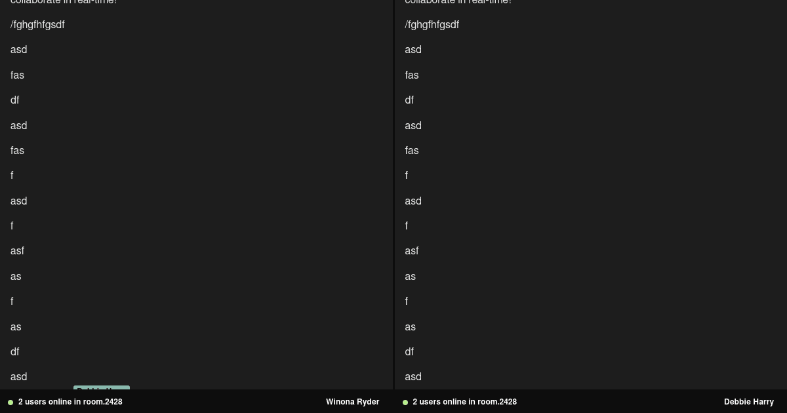Click the presence indicator beside '2 users online'
The width and height of the screenshot is (787, 413).
10,402
